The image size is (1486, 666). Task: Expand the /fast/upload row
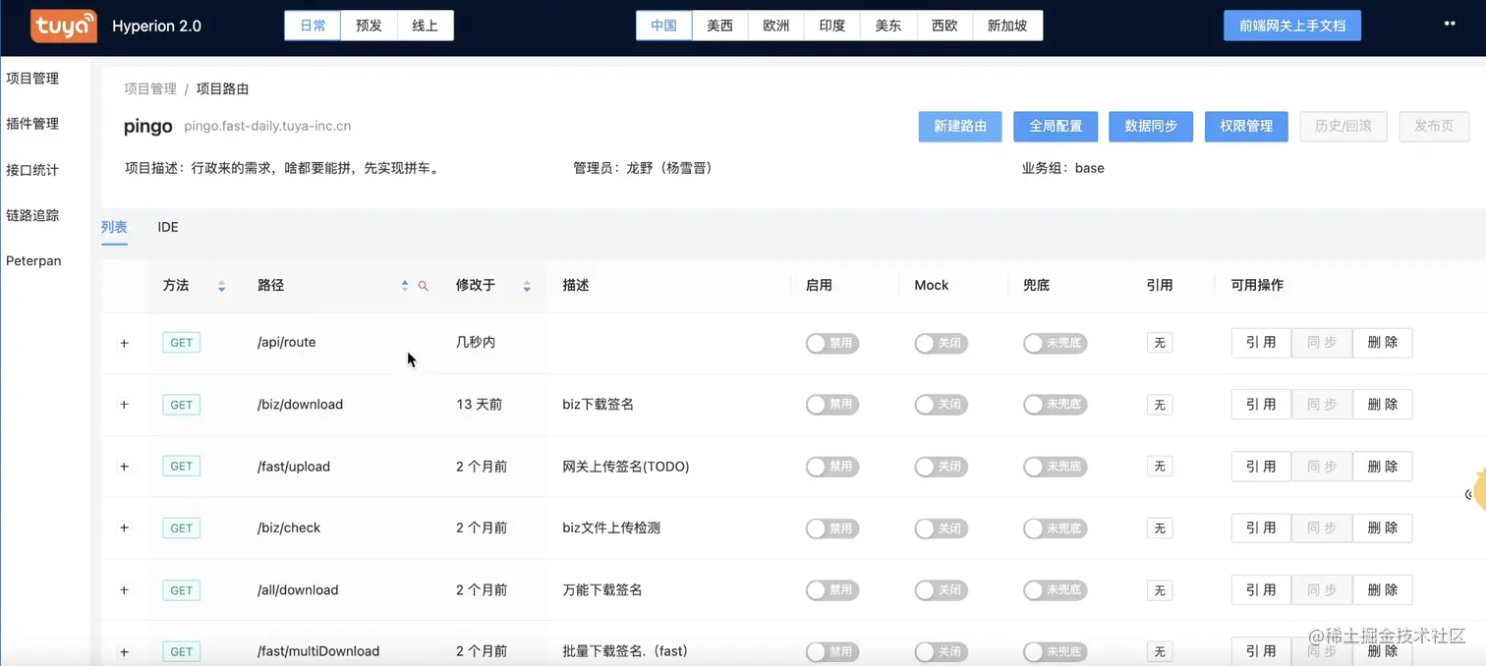click(124, 467)
